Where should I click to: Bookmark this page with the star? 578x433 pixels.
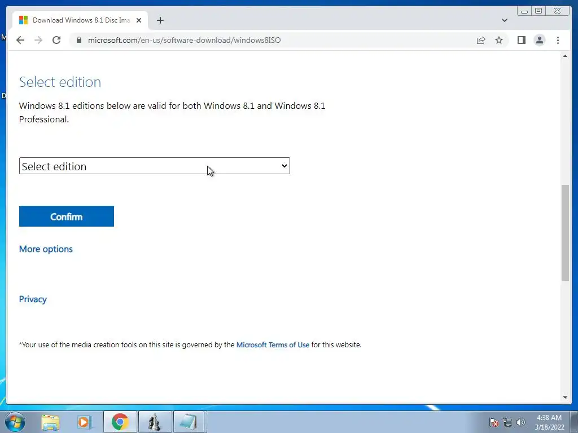pyautogui.click(x=499, y=40)
